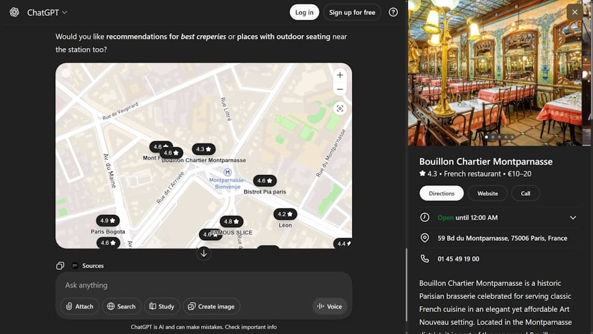Copy the response using the copy icon
Viewport: 593px width, 334px height.
pyautogui.click(x=60, y=266)
